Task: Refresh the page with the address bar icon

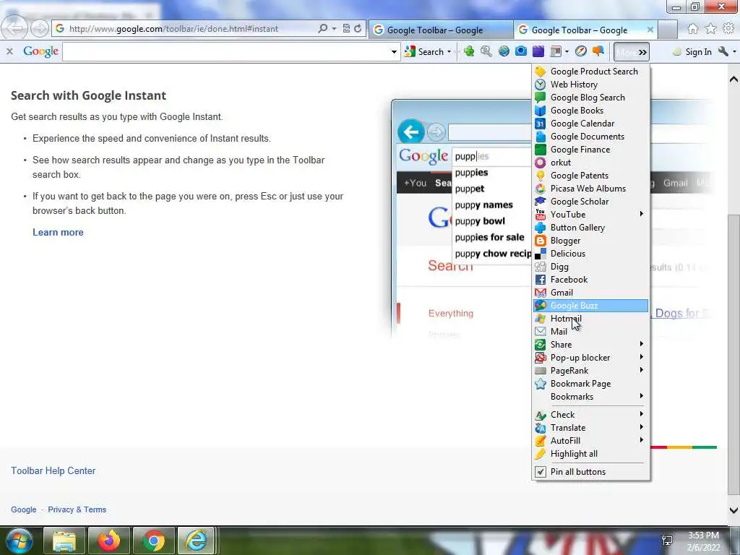Action: [358, 29]
